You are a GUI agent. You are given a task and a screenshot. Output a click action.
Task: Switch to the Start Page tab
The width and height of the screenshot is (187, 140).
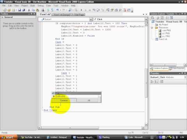(79, 15)
